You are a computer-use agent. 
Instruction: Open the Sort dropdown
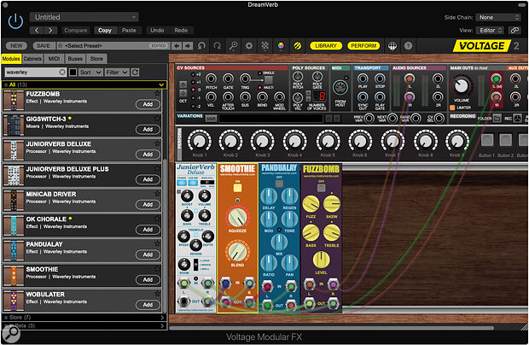(90, 73)
